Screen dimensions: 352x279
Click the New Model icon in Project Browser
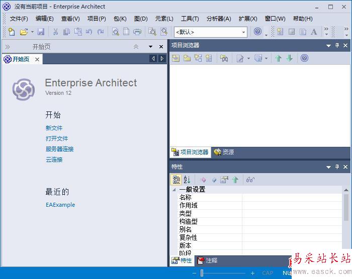click(x=175, y=58)
